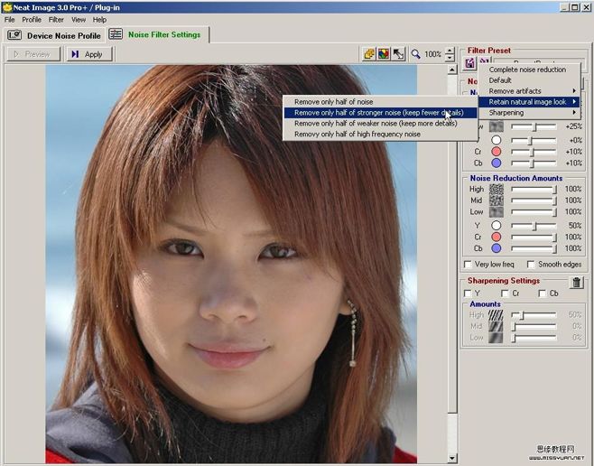Click the Apply button
Image resolution: width=594 pixels, height=466 pixels.
(89, 54)
